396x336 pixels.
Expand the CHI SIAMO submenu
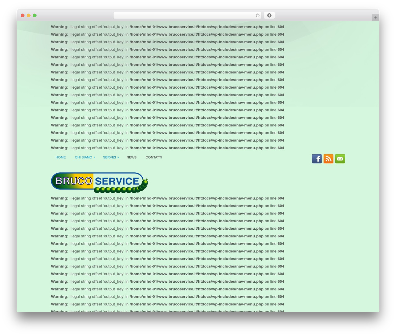[85, 157]
